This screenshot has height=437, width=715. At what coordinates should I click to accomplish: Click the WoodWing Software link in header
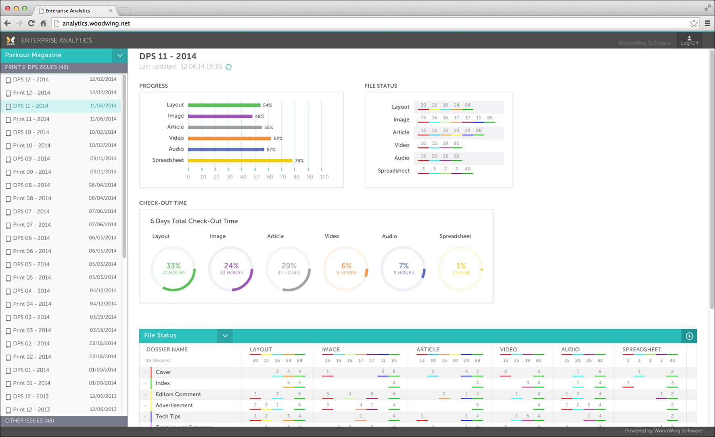(x=644, y=43)
